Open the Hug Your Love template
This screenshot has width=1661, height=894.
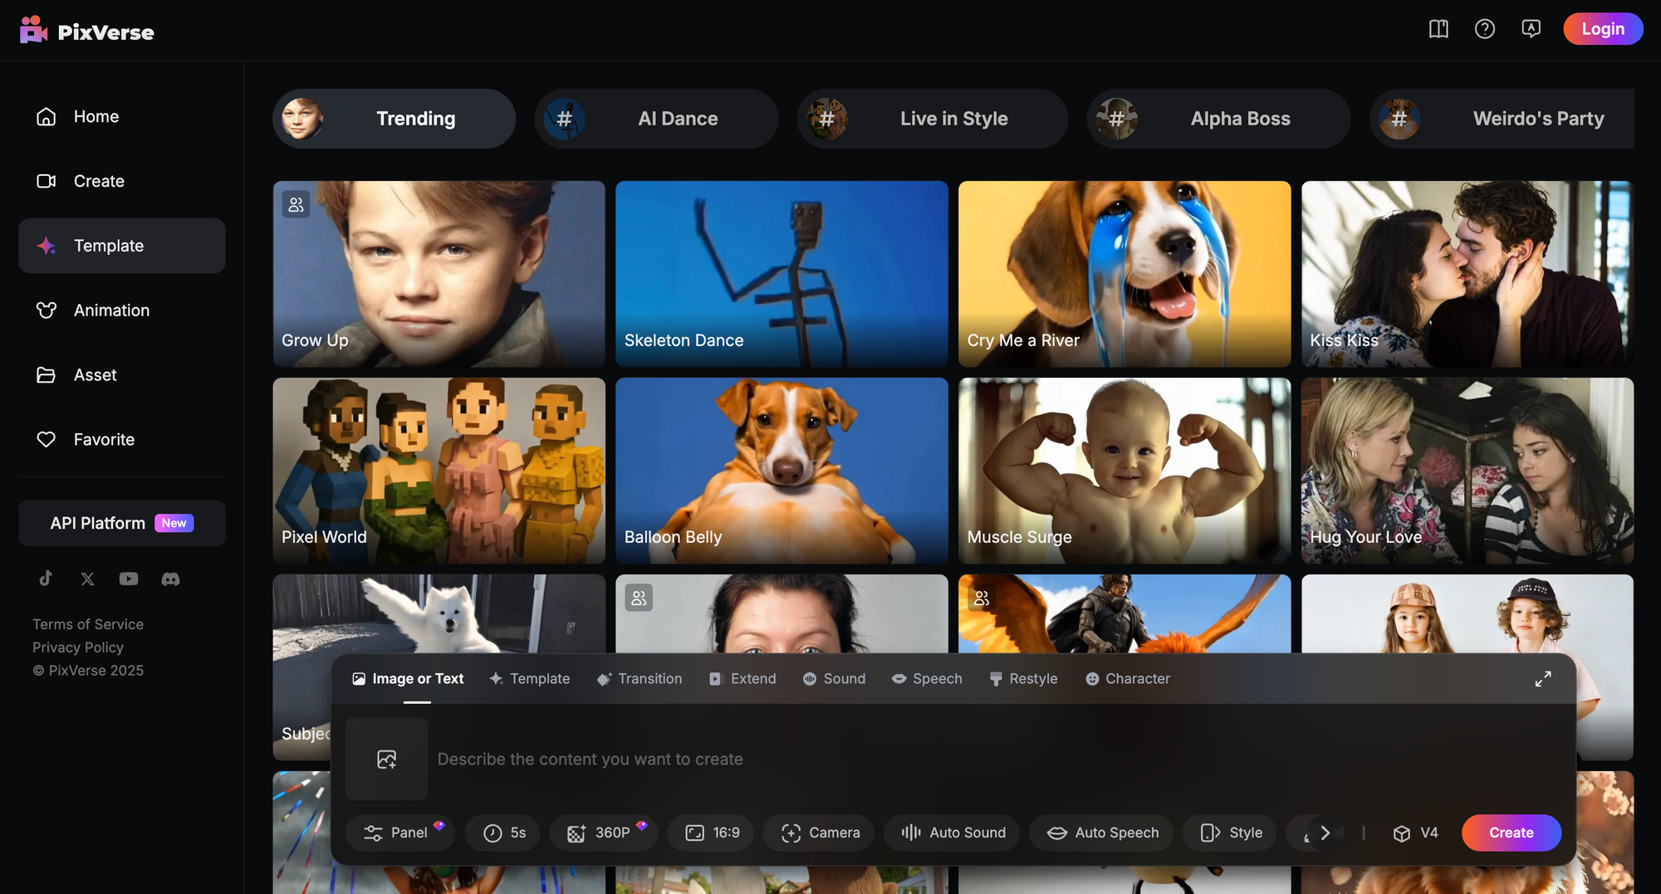click(x=1467, y=471)
